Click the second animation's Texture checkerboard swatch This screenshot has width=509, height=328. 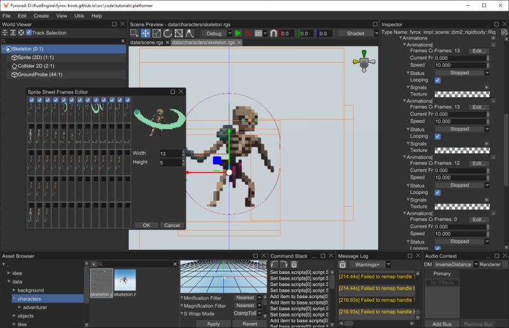[462, 150]
